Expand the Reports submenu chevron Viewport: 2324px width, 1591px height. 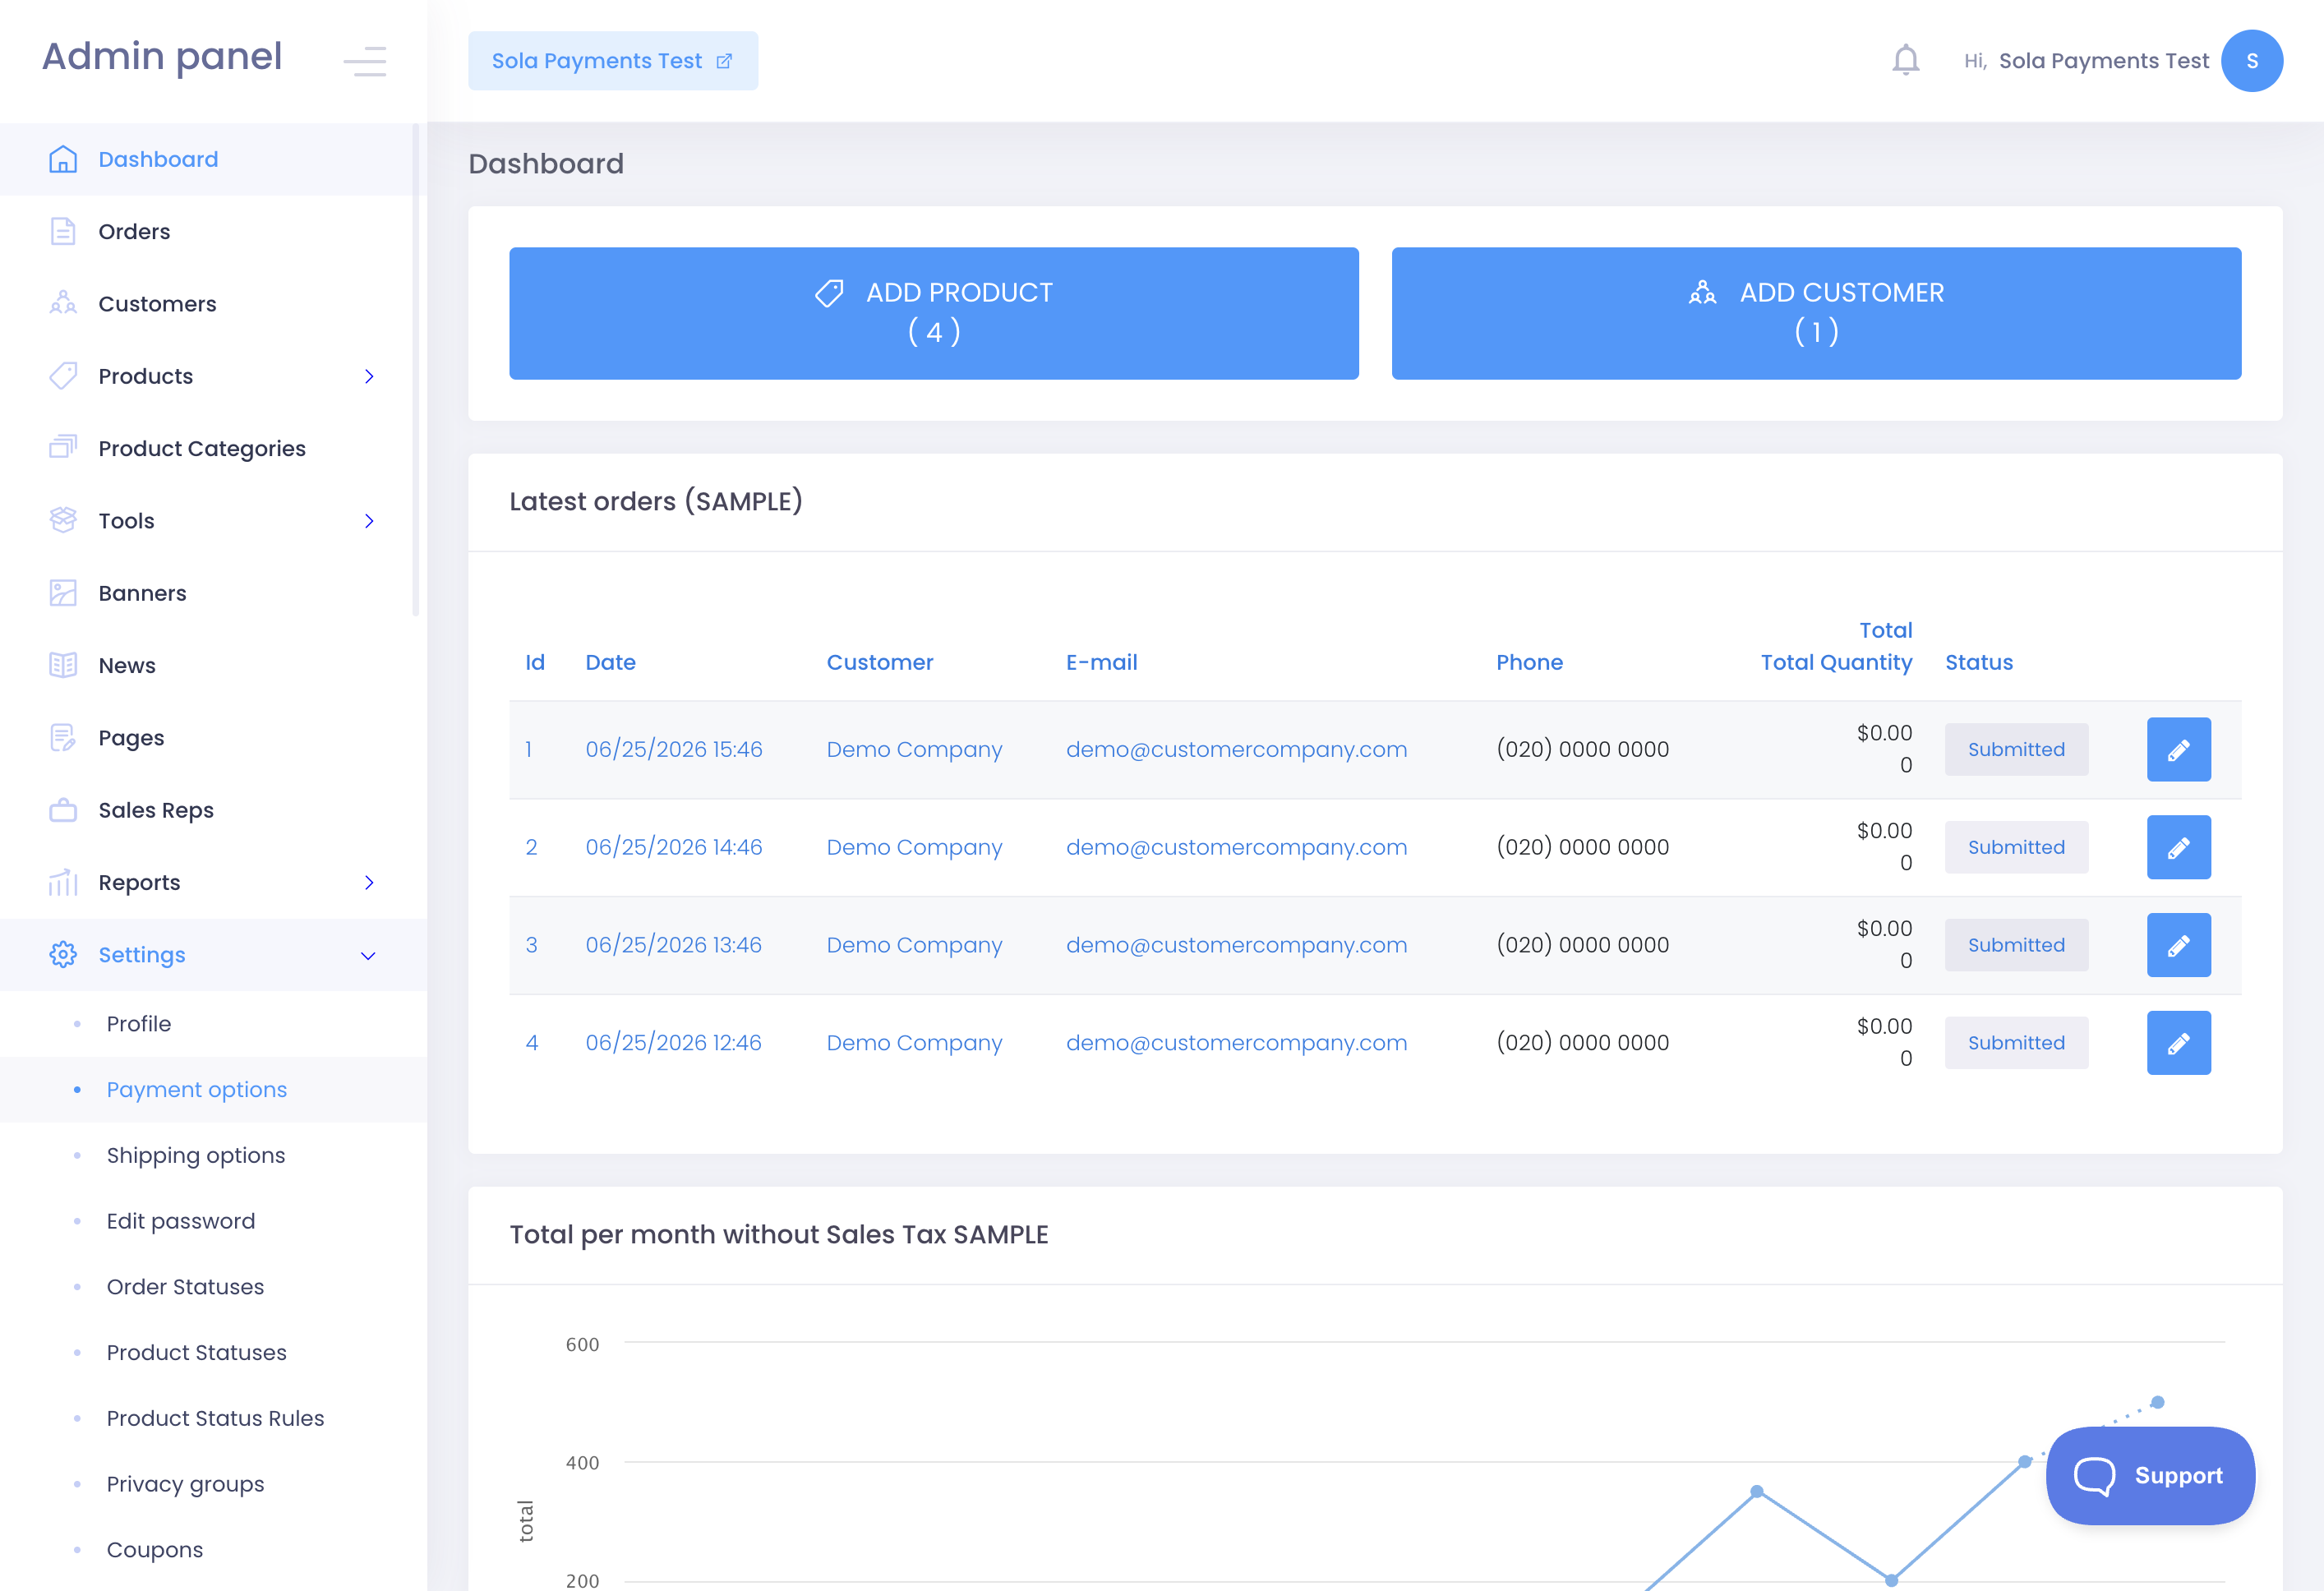tap(369, 882)
